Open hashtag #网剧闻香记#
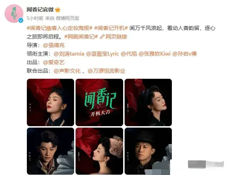This screenshot has width=227, height=175. (81, 37)
